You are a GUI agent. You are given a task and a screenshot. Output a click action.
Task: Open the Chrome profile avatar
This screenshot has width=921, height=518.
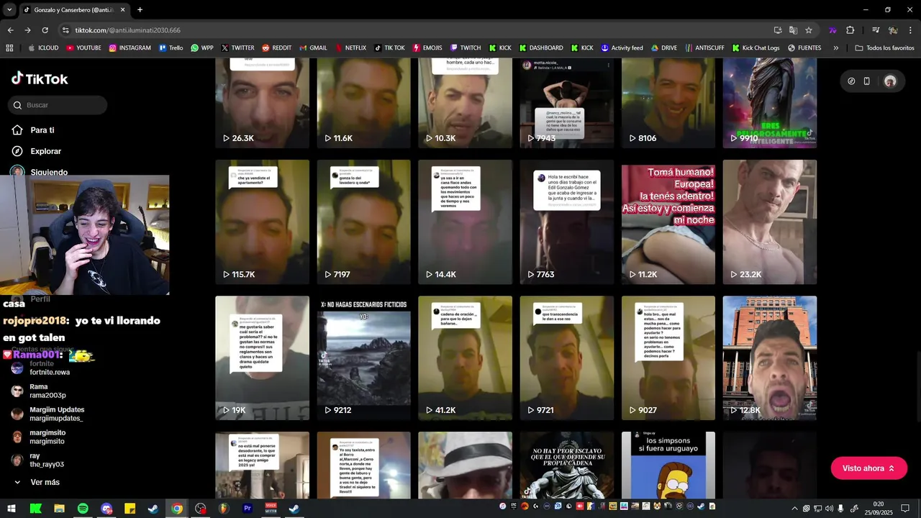[893, 30]
